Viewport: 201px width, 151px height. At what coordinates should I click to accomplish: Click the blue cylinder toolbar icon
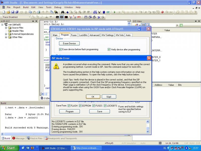click(x=104, y=12)
